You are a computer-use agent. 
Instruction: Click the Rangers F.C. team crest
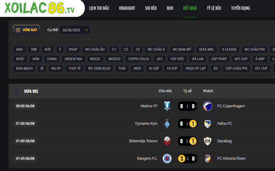tap(167, 158)
